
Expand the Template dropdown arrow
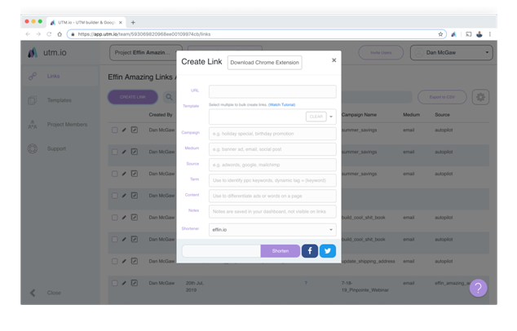coord(331,117)
